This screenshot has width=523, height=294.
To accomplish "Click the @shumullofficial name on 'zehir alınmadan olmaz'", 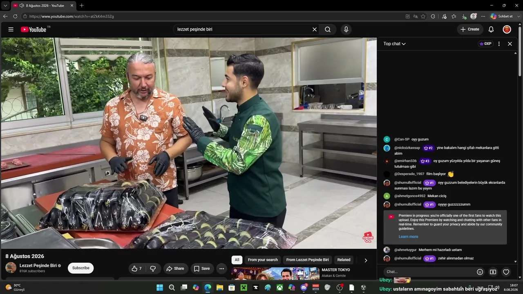I will (408, 258).
